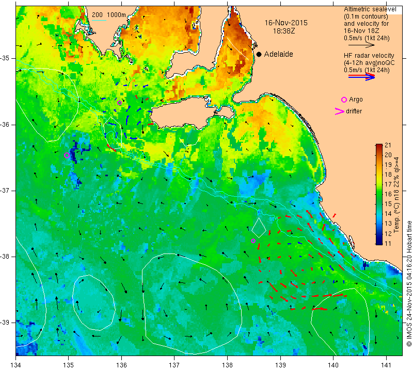
Task: Click the longitude label 140
Action: coord(333,365)
